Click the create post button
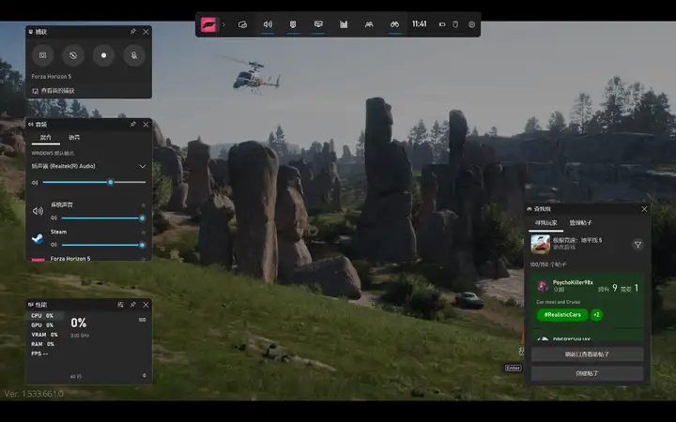Image resolution: width=676 pixels, height=422 pixels. 587,373
